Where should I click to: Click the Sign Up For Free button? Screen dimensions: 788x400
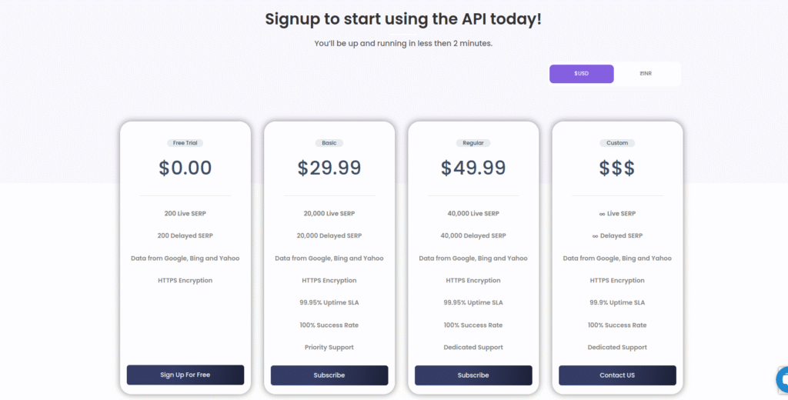tap(185, 375)
